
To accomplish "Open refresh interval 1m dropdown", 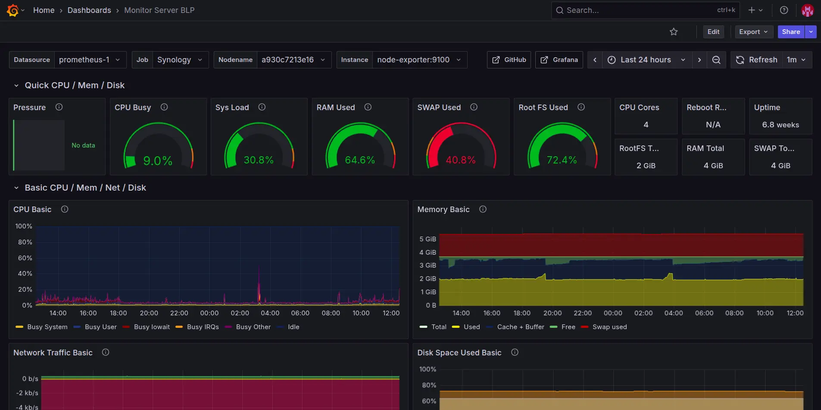I will [797, 60].
